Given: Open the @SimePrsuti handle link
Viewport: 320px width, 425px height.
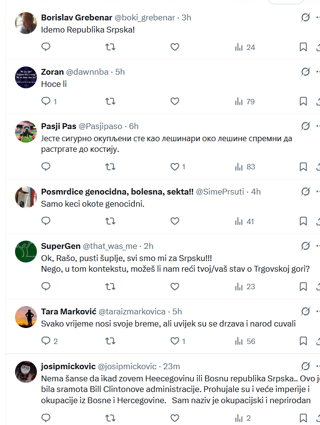Looking at the screenshot, I should pos(220,192).
